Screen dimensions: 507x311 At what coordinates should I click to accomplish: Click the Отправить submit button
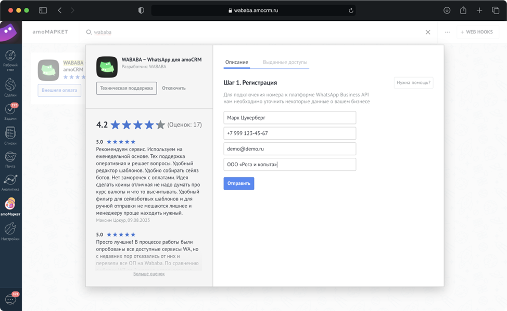(x=238, y=183)
